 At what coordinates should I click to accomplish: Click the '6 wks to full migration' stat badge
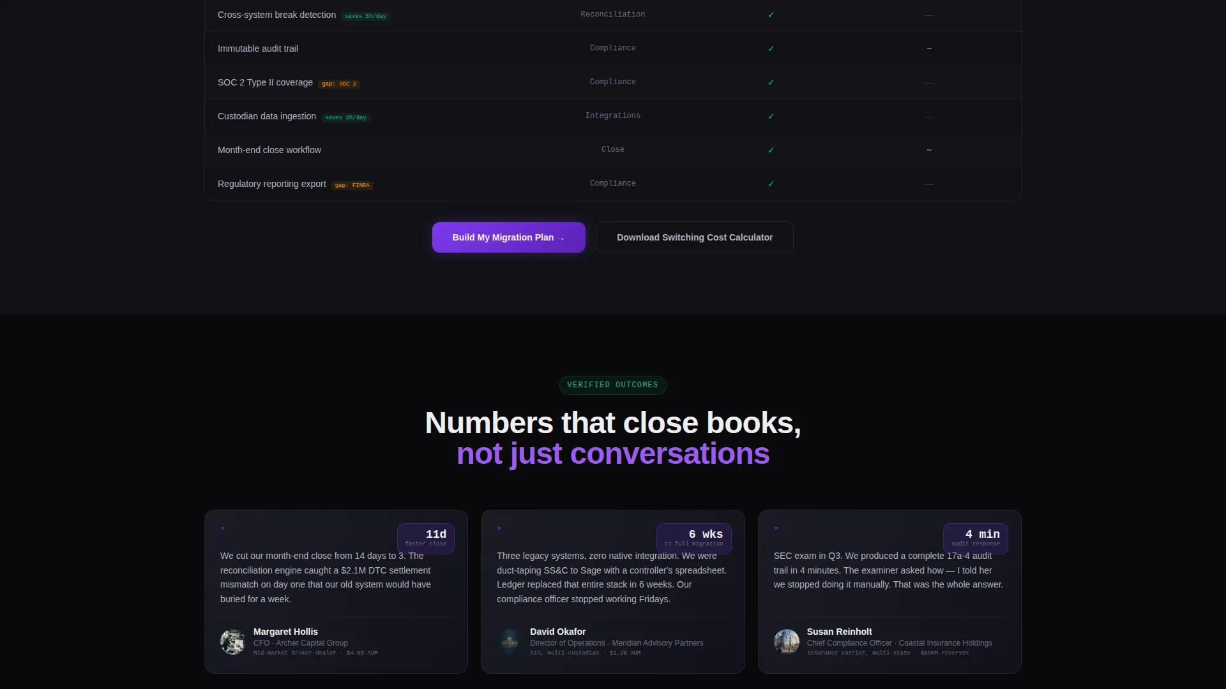point(693,538)
